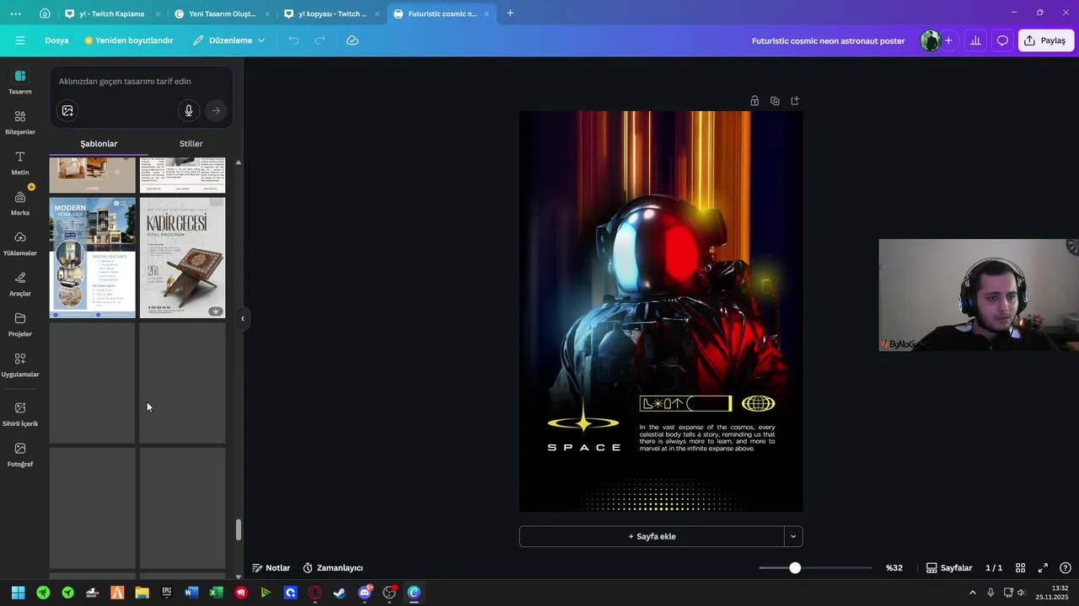Open the Araçlar tools panel
This screenshot has height=606, width=1079.
(20, 284)
